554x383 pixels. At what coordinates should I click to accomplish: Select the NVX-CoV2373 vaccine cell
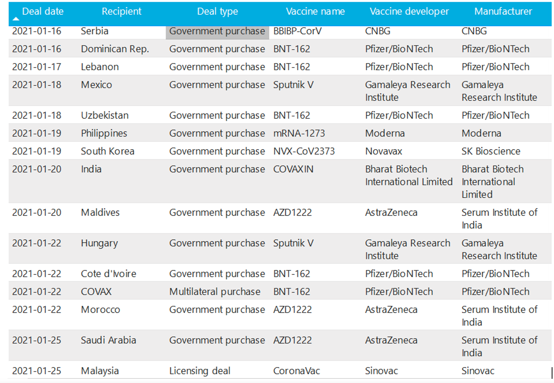point(304,151)
